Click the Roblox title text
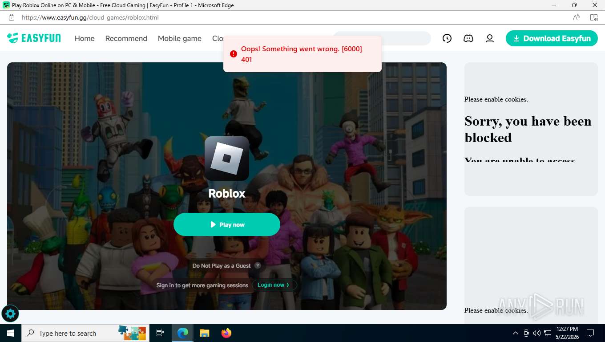Image resolution: width=605 pixels, height=342 pixels. pos(227,193)
